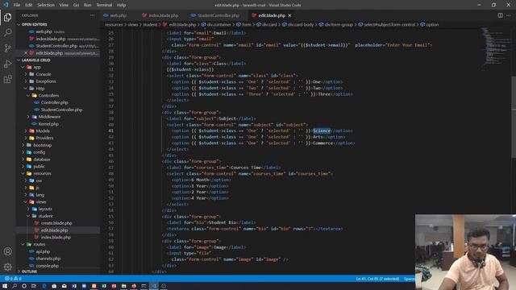
Task: Open Cortana circle icon on taskbar
Action: point(24,286)
